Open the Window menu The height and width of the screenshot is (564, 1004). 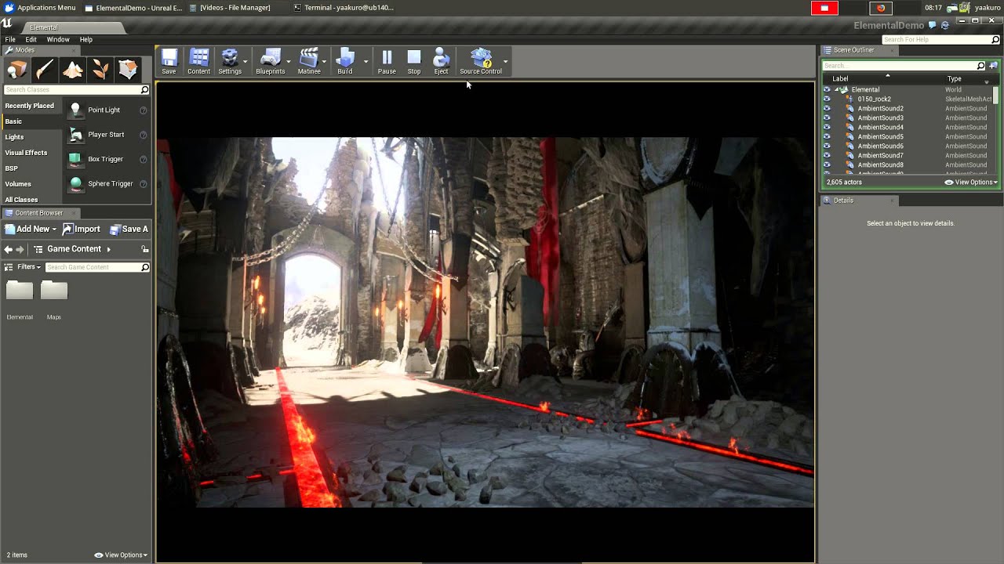pos(58,39)
